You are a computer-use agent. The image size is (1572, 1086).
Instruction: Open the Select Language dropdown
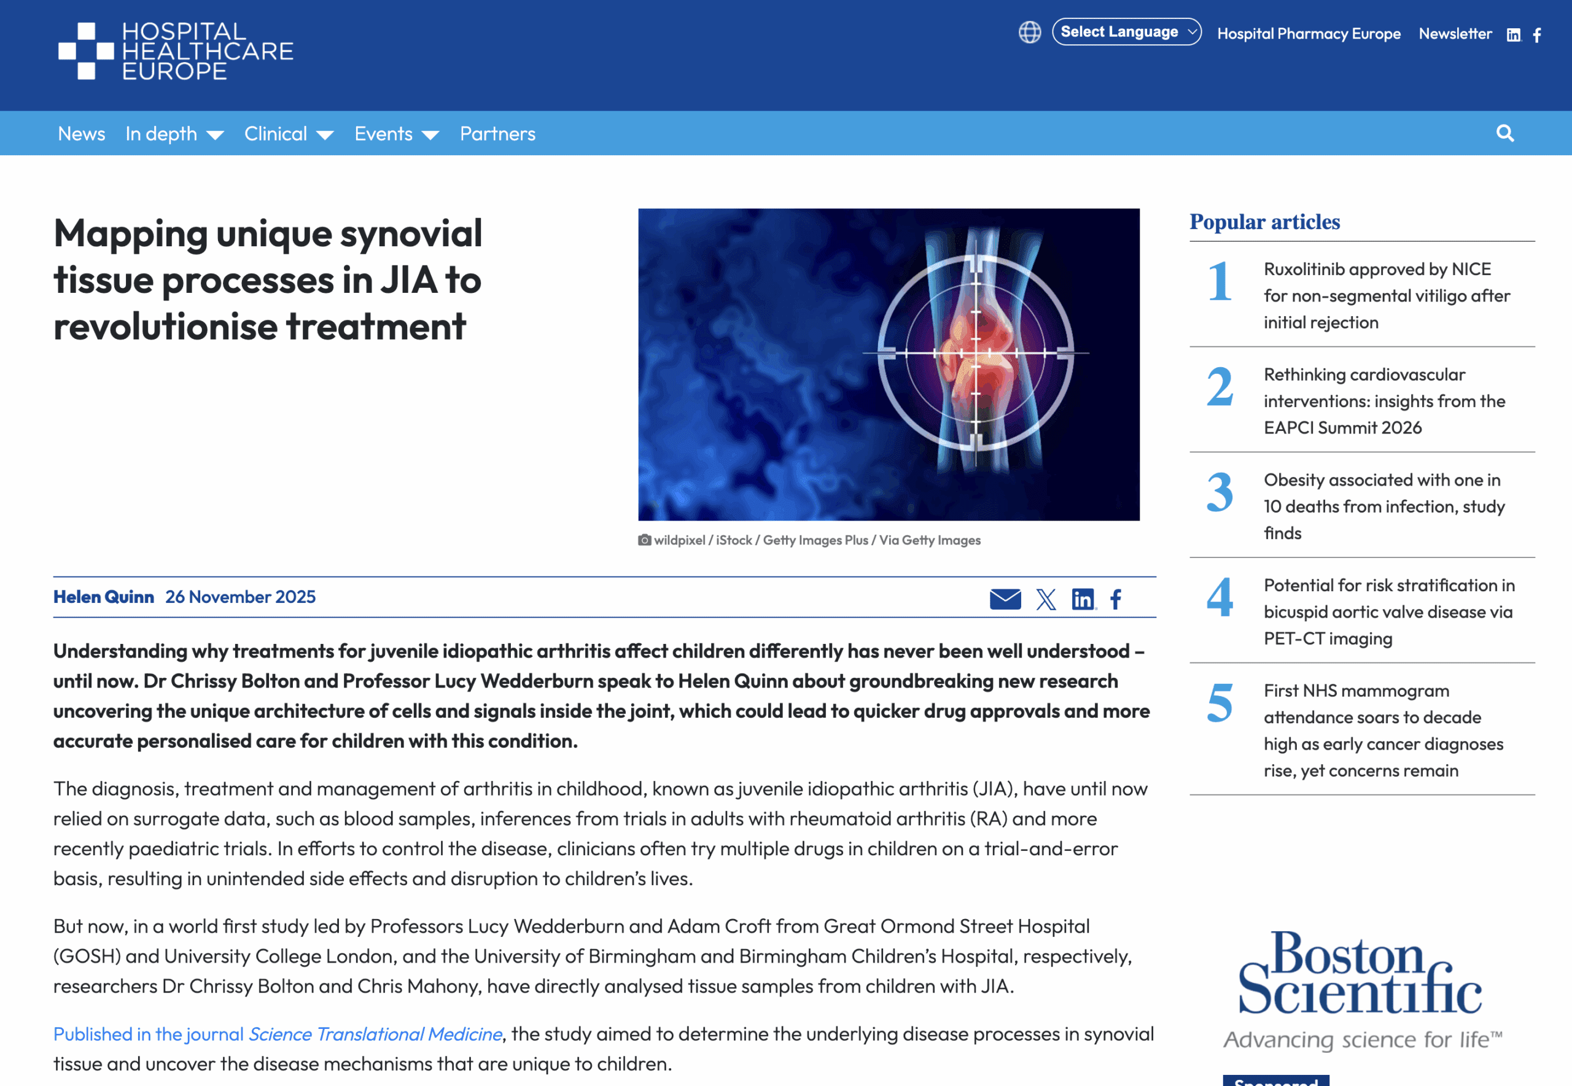pos(1126,31)
